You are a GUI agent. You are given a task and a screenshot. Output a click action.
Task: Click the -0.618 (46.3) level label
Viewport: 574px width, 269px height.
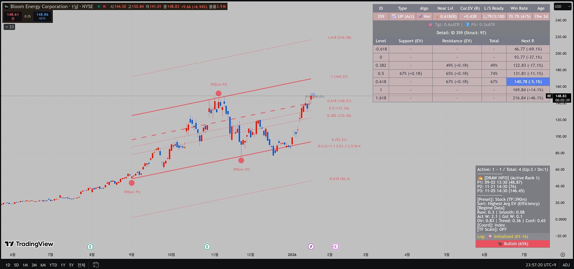pyautogui.click(x=339, y=179)
